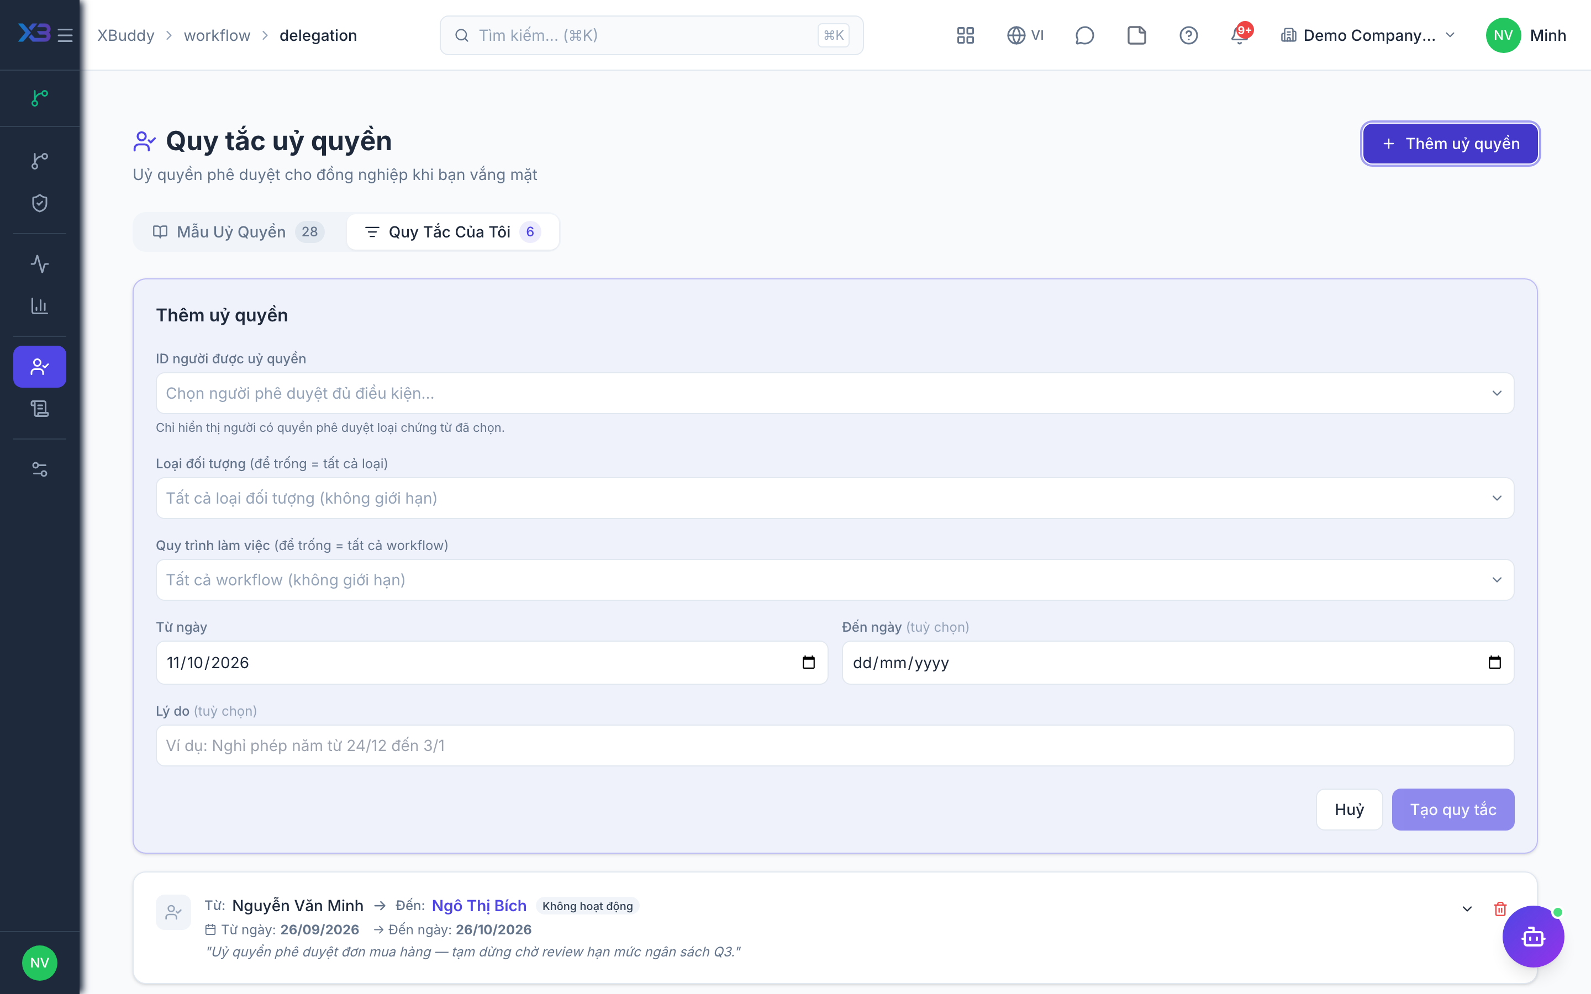The height and width of the screenshot is (994, 1591).
Task: Open the activity pulse sidebar icon
Action: (x=39, y=265)
